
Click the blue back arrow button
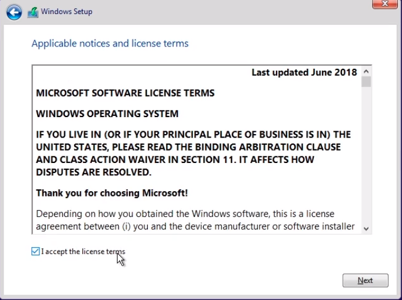coord(14,12)
